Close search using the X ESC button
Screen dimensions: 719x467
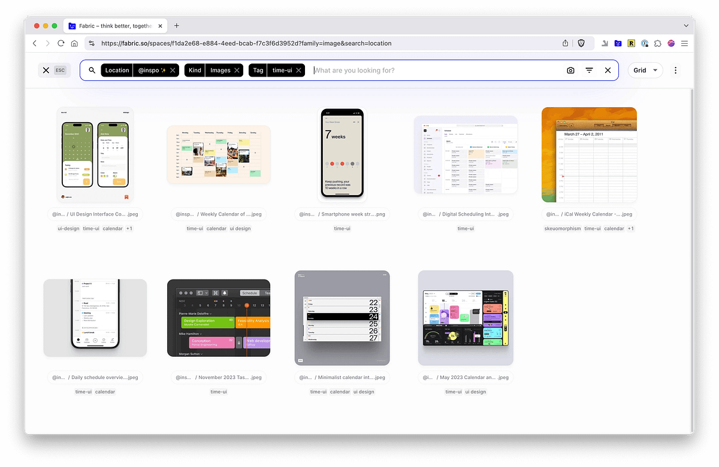(x=53, y=70)
